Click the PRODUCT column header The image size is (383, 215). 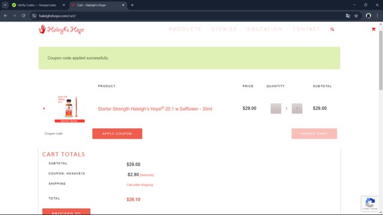point(107,86)
